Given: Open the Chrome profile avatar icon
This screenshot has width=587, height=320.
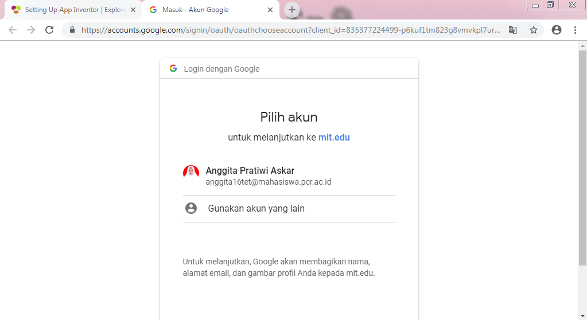Looking at the screenshot, I should click(557, 30).
